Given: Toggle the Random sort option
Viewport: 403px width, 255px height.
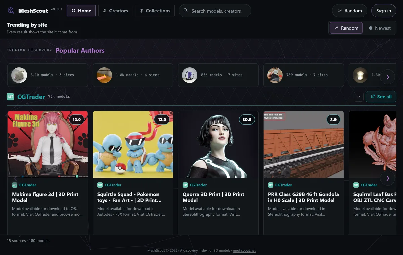Looking at the screenshot, I should [346, 28].
